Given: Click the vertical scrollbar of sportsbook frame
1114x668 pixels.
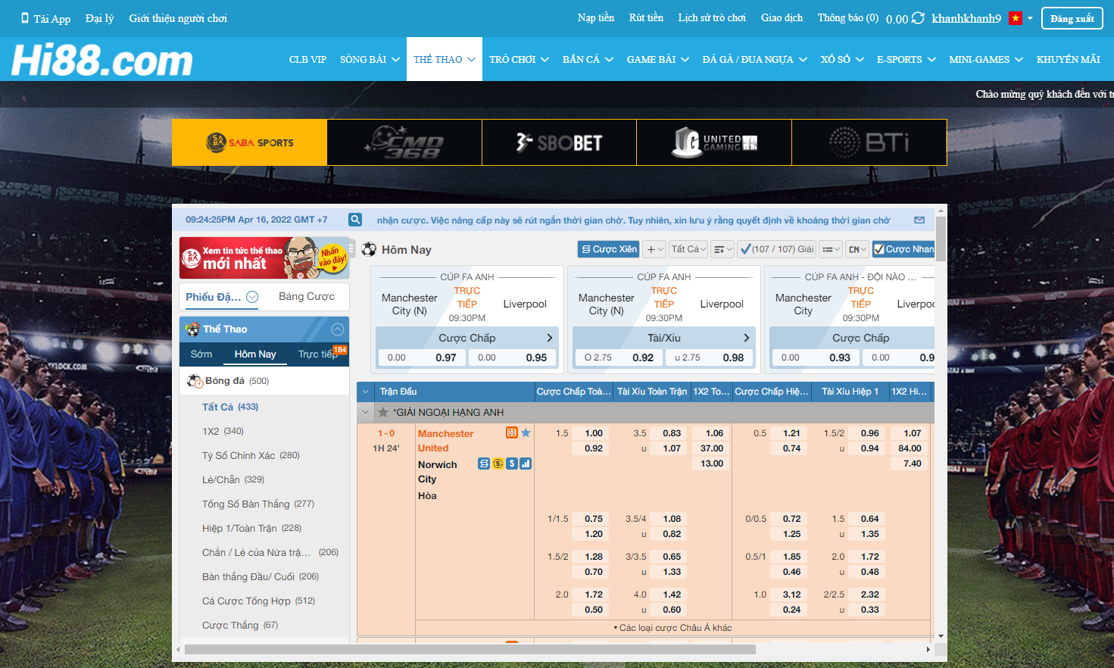Looking at the screenshot, I should 941,239.
